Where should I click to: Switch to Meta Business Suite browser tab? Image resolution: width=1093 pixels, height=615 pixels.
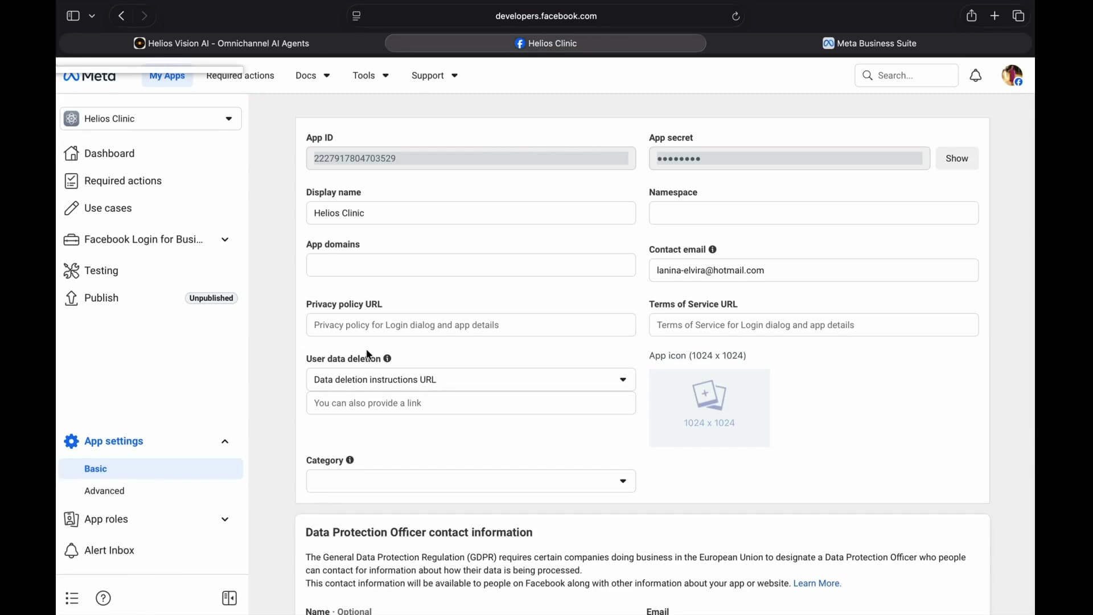(x=869, y=43)
